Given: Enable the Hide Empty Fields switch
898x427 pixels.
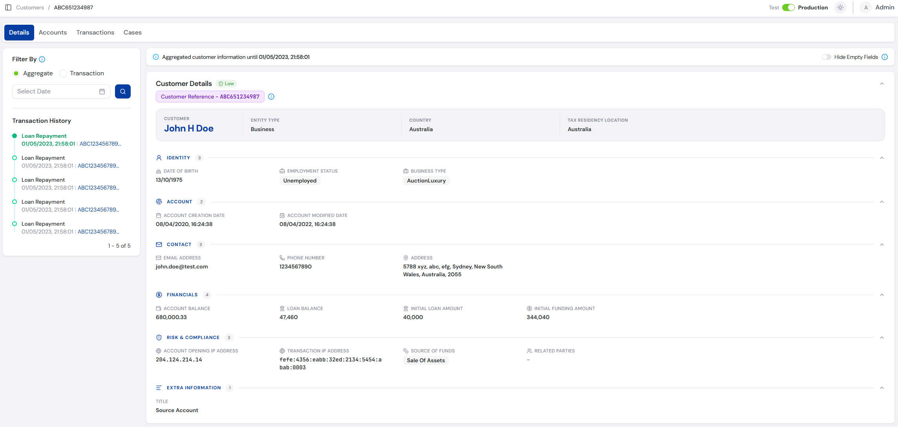Looking at the screenshot, I should [x=827, y=57].
